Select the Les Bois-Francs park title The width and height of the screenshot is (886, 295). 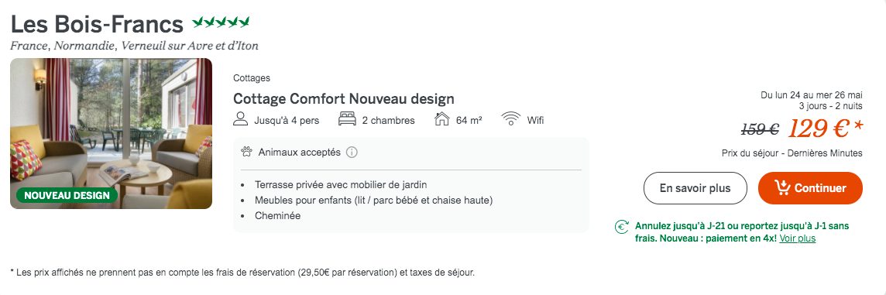point(97,24)
